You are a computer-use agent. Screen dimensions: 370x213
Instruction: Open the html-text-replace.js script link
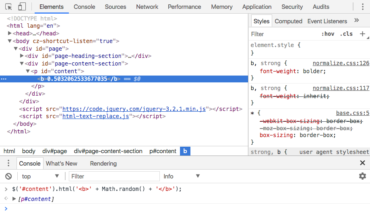(x=95, y=116)
